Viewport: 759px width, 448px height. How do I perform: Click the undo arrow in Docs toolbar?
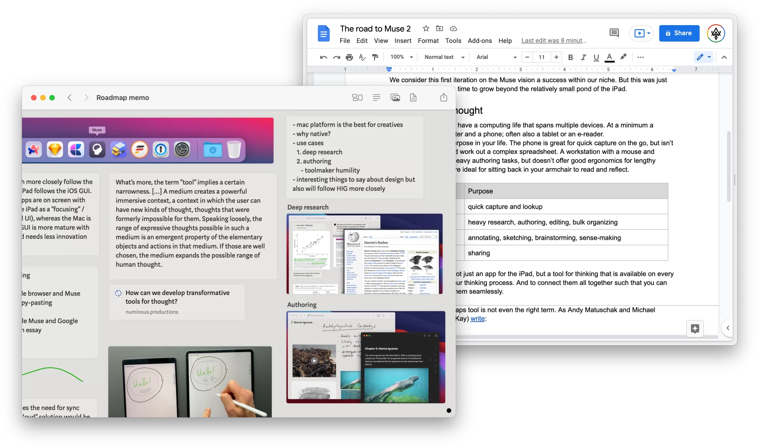(x=323, y=57)
